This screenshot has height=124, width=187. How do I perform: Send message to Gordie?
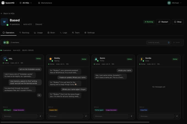point(177,116)
